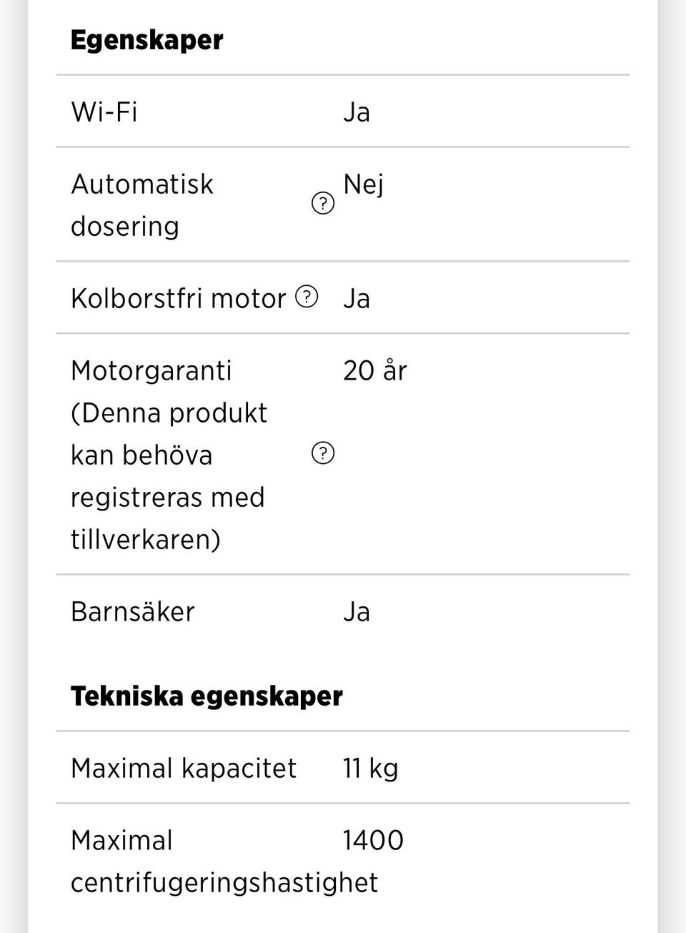Image resolution: width=686 pixels, height=933 pixels.
Task: Click the Tekniska egenskaper heading
Action: (207, 696)
